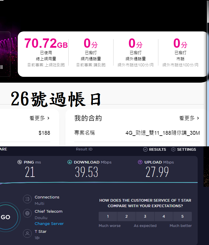Click the Multi connections text
Screen dimensions: 209x245
coord(39,203)
